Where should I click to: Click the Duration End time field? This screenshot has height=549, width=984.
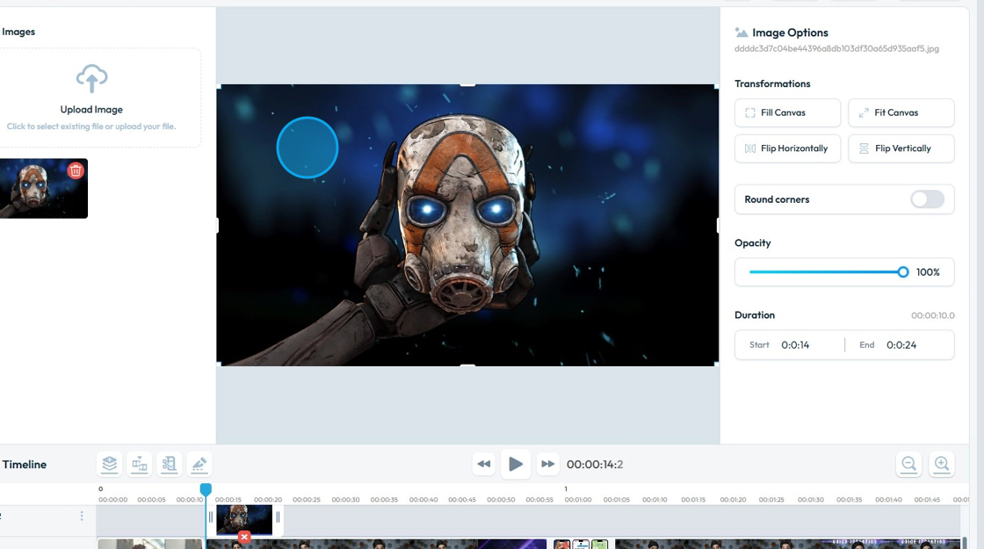tap(900, 345)
